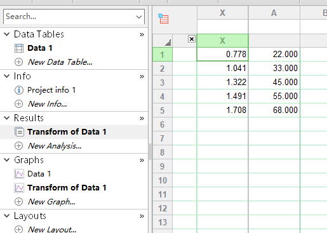Image resolution: width=327 pixels, height=233 pixels.
Task: Select cell with value 45.000
Action: pyautogui.click(x=274, y=82)
